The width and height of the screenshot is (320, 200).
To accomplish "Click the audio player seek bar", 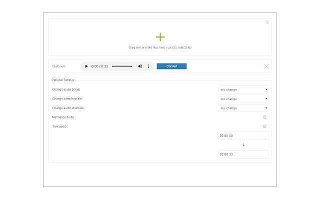I will click(x=121, y=66).
